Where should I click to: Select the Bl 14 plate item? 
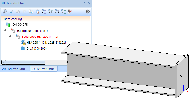point(36,48)
